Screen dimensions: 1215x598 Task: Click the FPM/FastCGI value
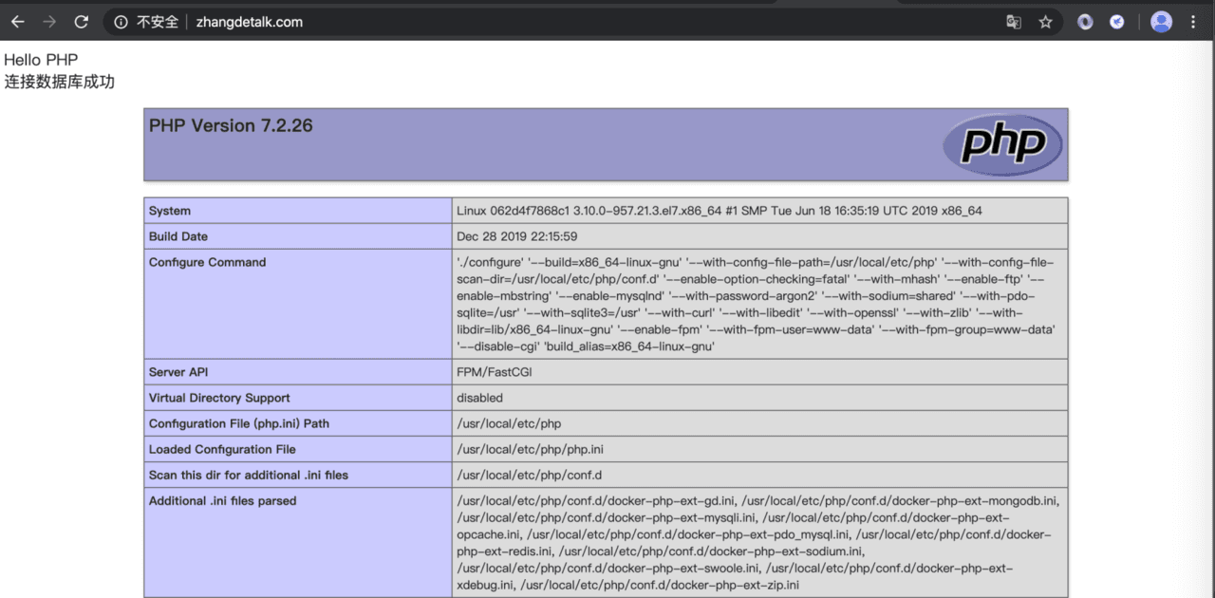coord(495,372)
